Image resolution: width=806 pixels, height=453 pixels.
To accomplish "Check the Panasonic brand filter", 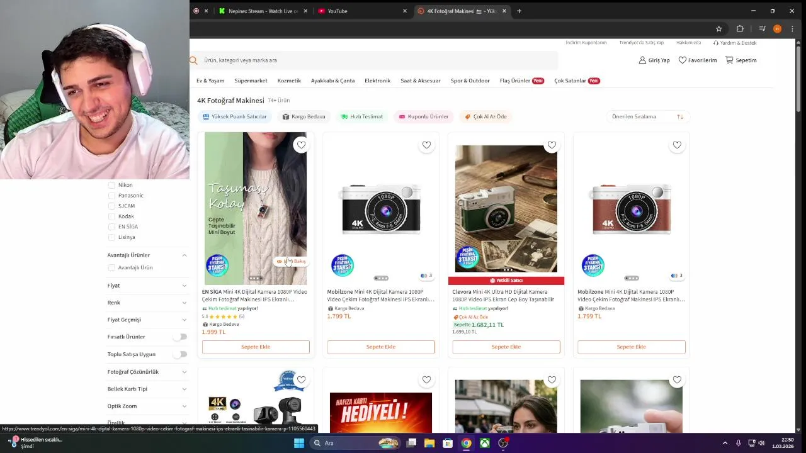I will coord(111,196).
